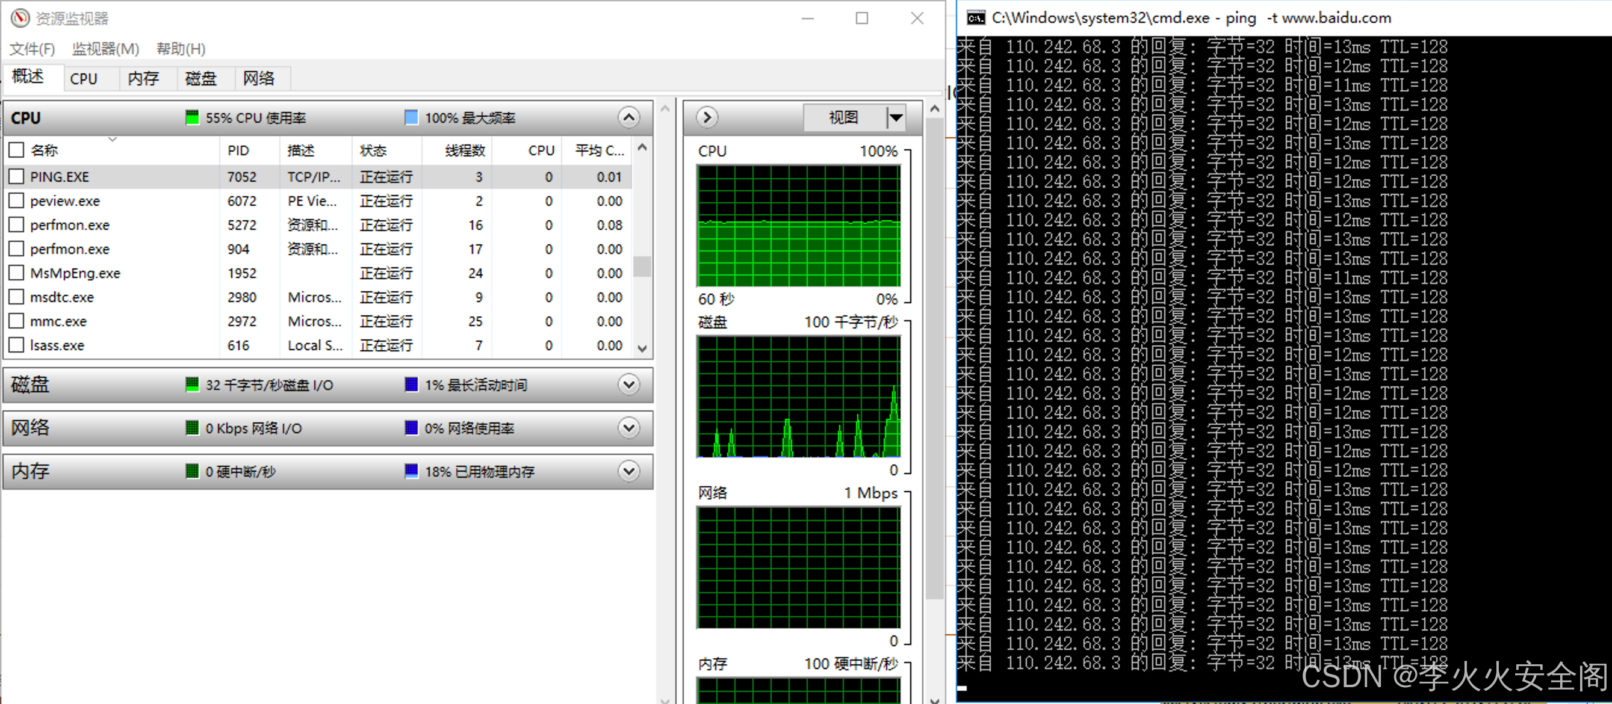Click the cmd.exe window icon in title bar
This screenshot has width=1612, height=704.
coord(976,18)
